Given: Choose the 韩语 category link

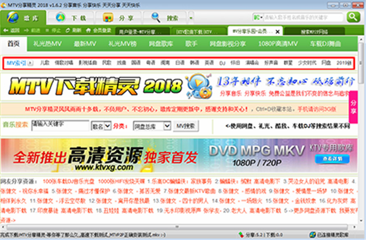Looking at the screenshot, I should click(195, 63).
